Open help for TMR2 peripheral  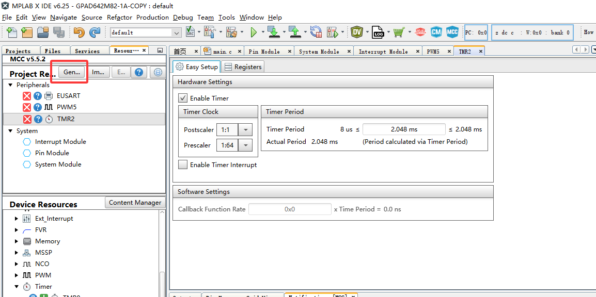click(38, 119)
